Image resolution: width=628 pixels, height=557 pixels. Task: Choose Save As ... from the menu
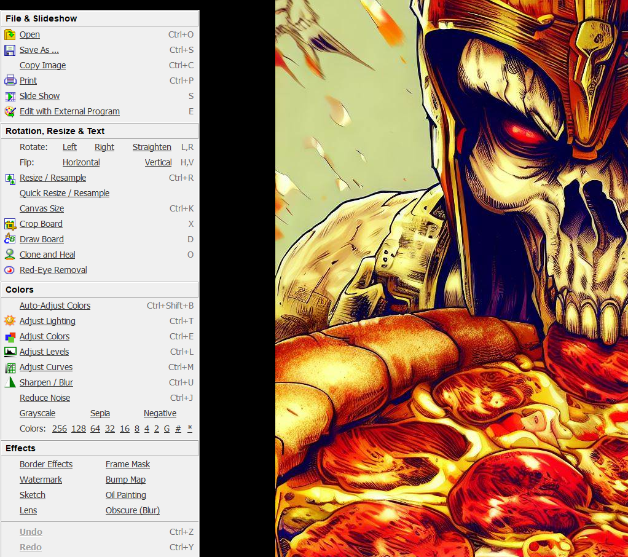39,50
